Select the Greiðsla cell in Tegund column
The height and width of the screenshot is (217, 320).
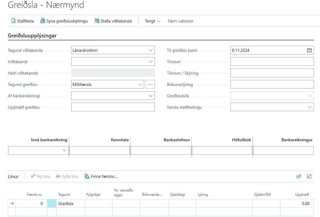tap(70, 204)
